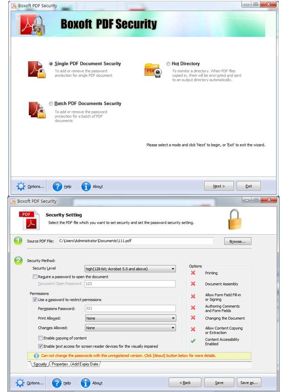Click green check beside Content Accessibility Enabled
The image size is (288, 392).
(193, 341)
